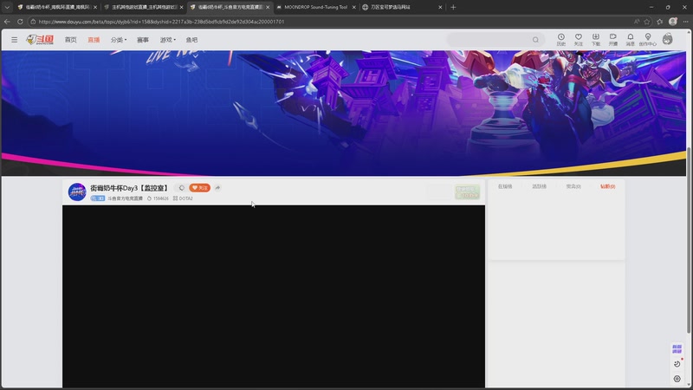
Task: Open the browser profile avatar
Action: [673, 21]
